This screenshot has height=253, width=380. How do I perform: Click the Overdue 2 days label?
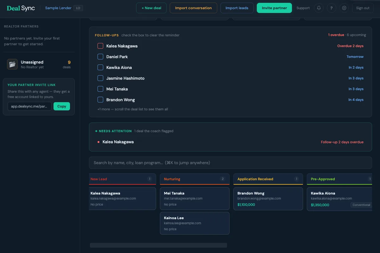(350, 46)
